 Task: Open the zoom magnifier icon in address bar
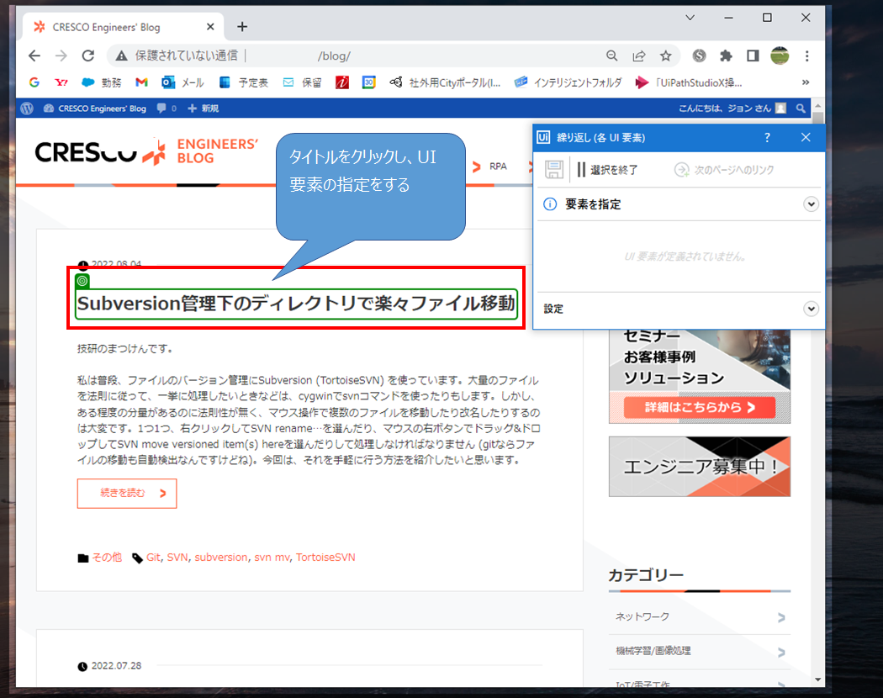point(611,56)
